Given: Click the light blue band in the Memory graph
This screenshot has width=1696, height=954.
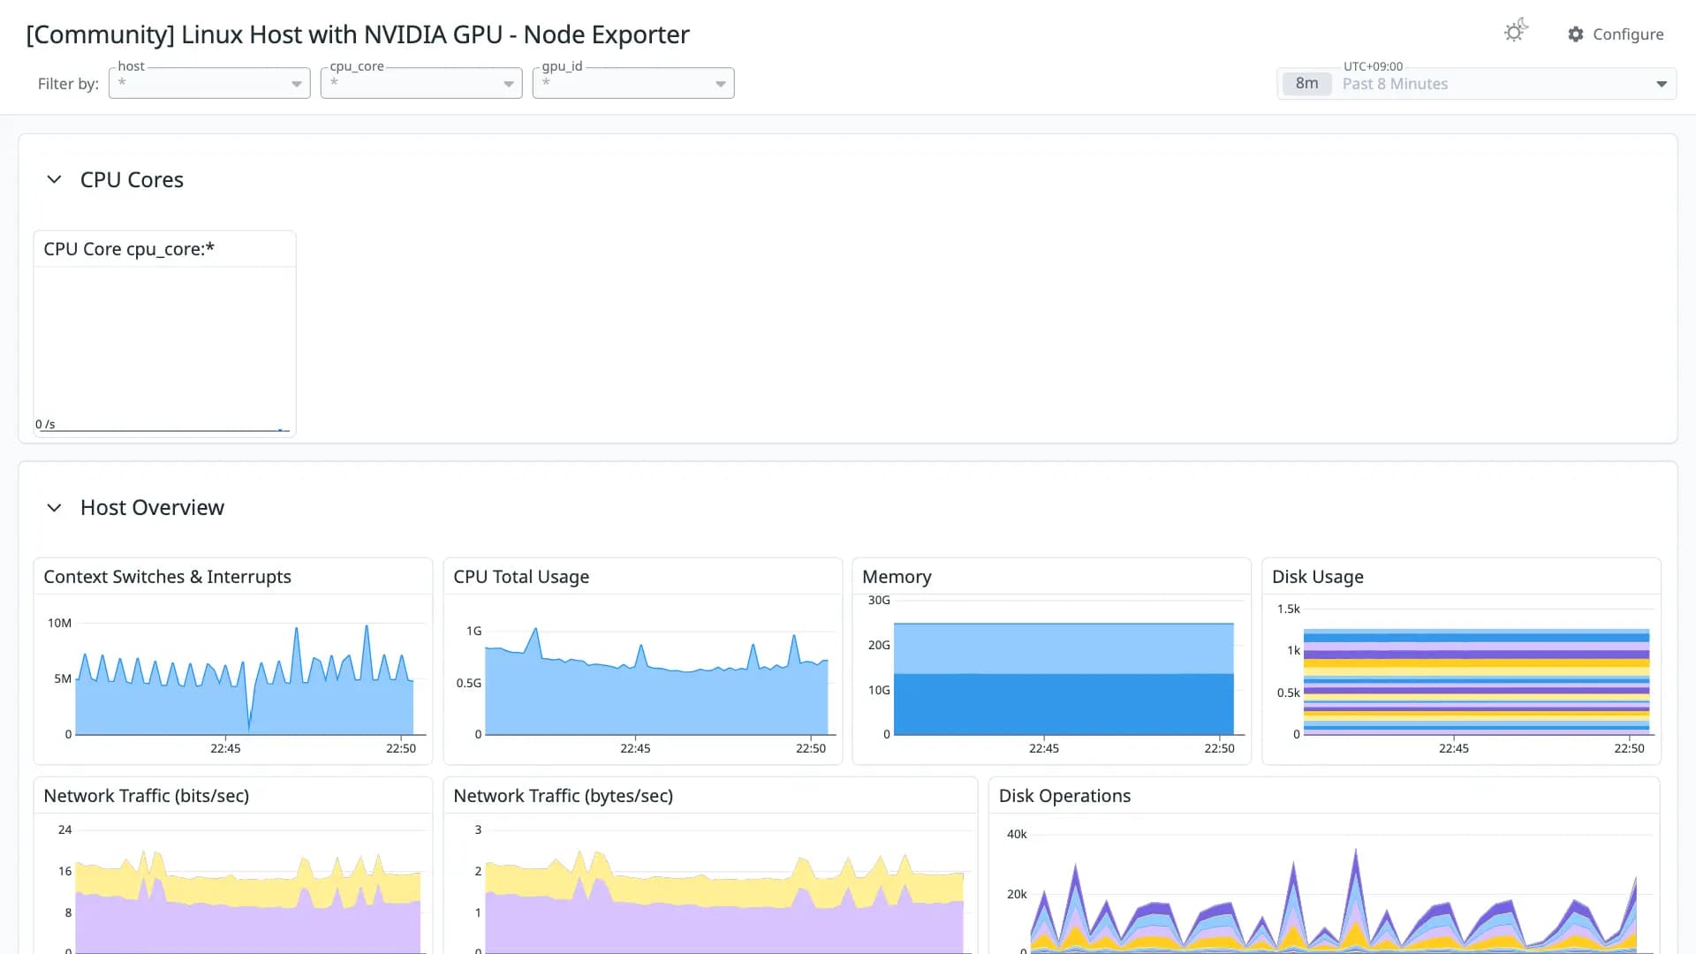Looking at the screenshot, I should coord(1064,649).
